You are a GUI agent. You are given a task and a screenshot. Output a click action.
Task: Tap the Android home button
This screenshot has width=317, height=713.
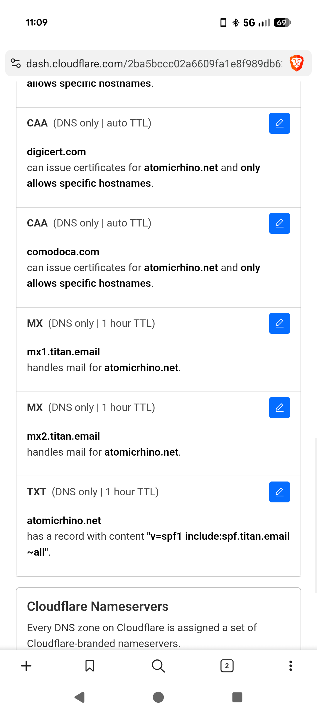[158, 697]
